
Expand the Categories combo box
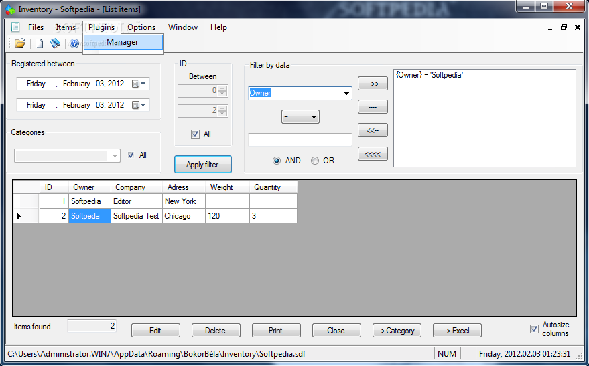coord(115,155)
